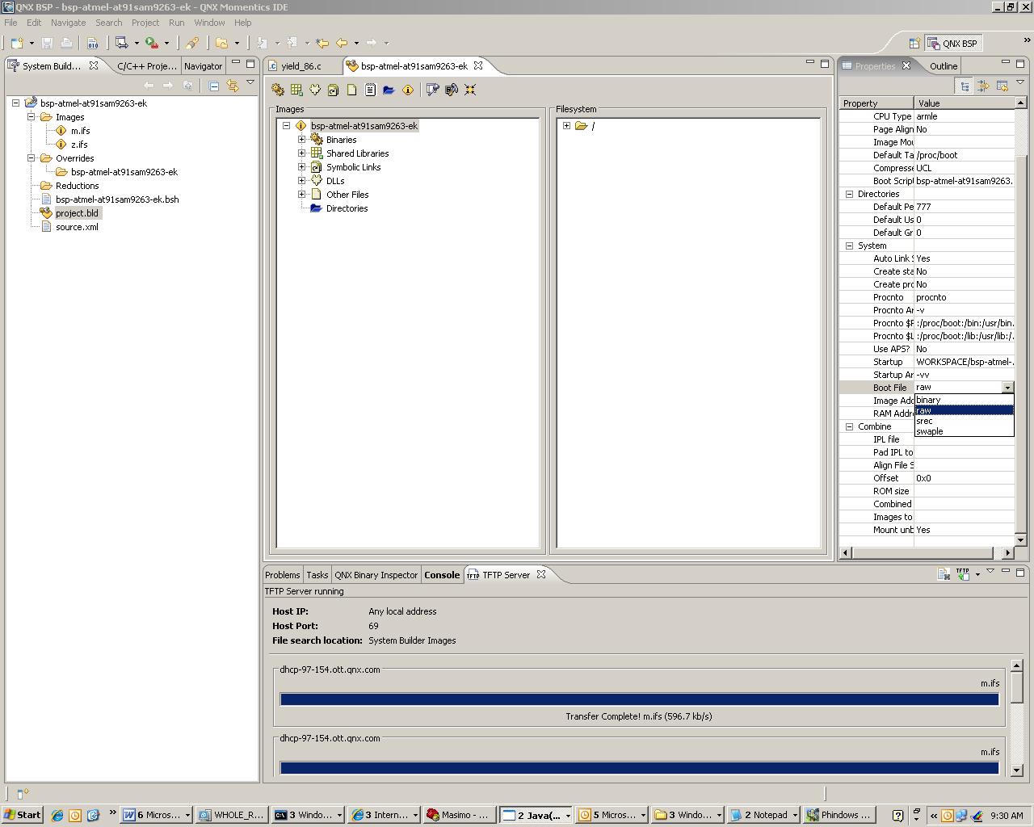
Task: Open the Project menu
Action: pos(145,23)
